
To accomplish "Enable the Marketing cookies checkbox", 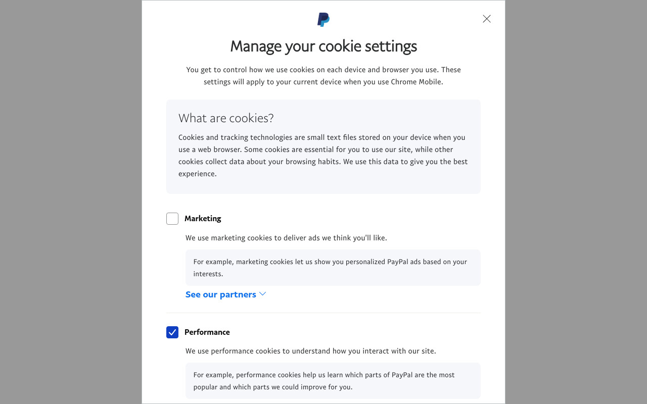I will pos(172,219).
